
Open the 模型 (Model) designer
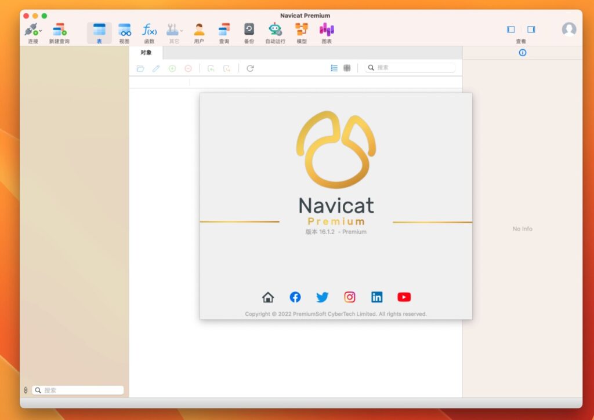coord(301,32)
